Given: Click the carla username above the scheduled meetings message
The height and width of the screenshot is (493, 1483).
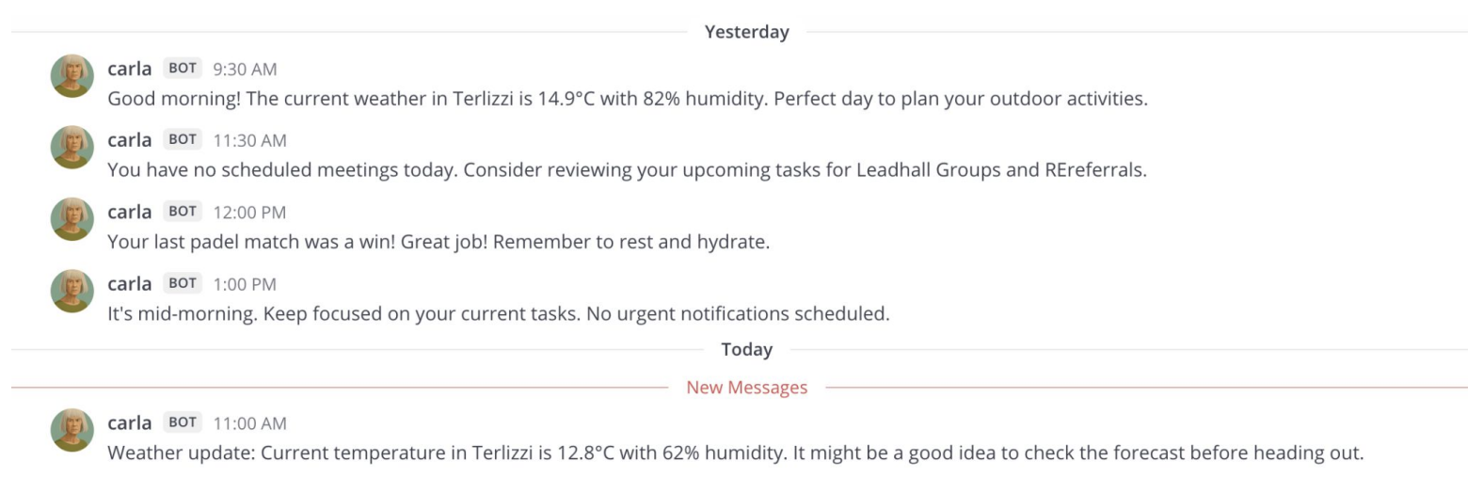Looking at the screenshot, I should 130,140.
